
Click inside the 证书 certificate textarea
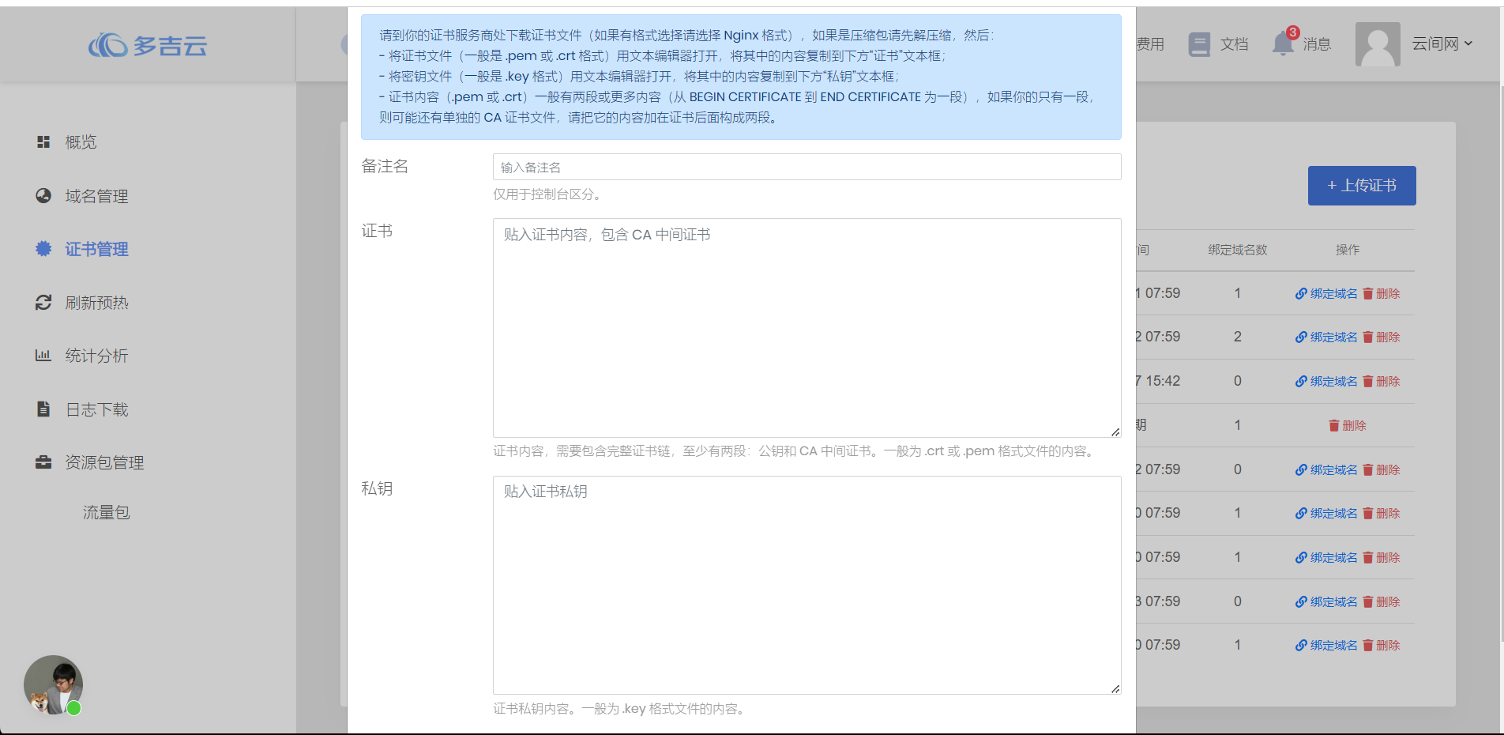click(806, 327)
